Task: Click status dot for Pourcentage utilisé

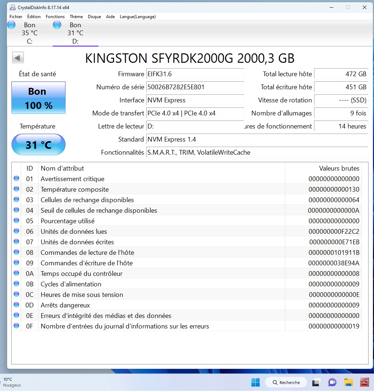Action: pos(16,221)
